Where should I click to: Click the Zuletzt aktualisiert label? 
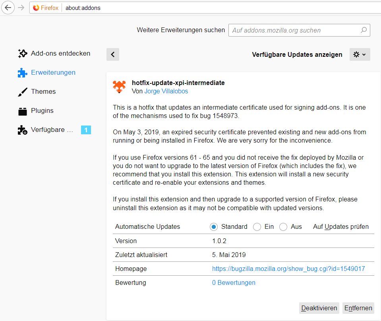(x=141, y=255)
